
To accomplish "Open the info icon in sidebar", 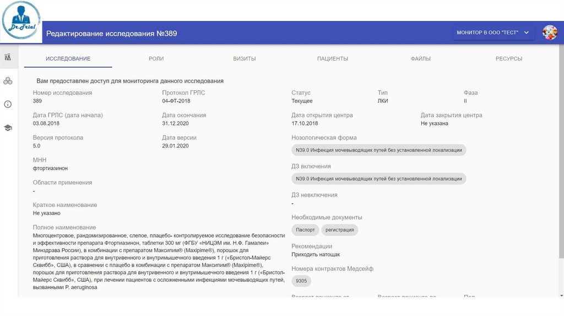I will [8, 104].
